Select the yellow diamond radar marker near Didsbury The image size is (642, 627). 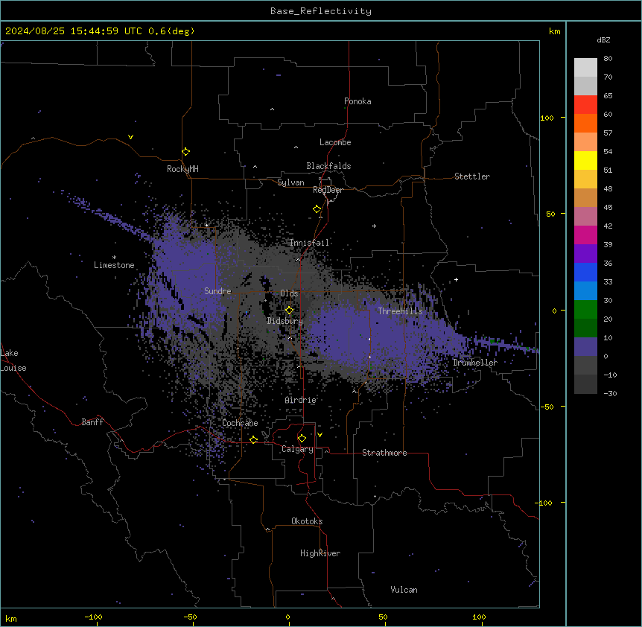coord(289,311)
